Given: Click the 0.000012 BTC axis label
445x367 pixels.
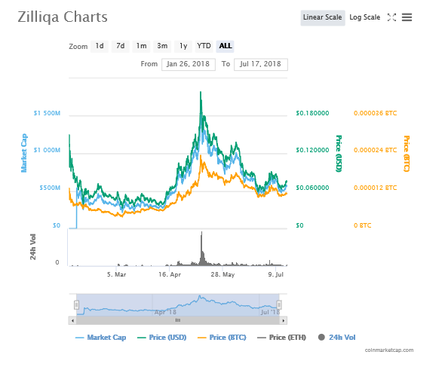Looking at the screenshot, I should coord(375,188).
